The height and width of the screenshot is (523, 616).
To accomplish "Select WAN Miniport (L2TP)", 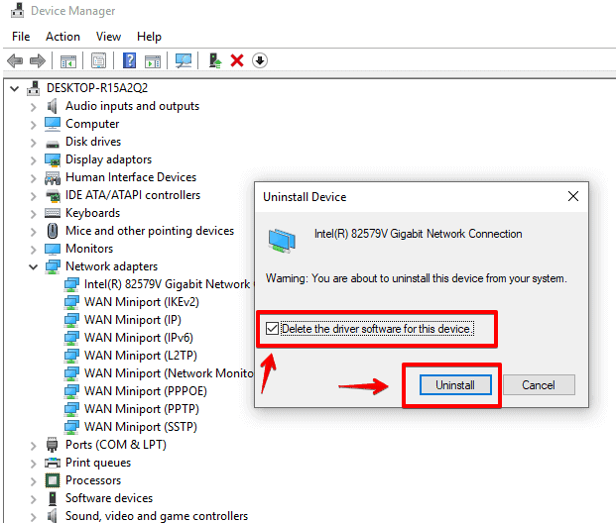I will [141, 356].
